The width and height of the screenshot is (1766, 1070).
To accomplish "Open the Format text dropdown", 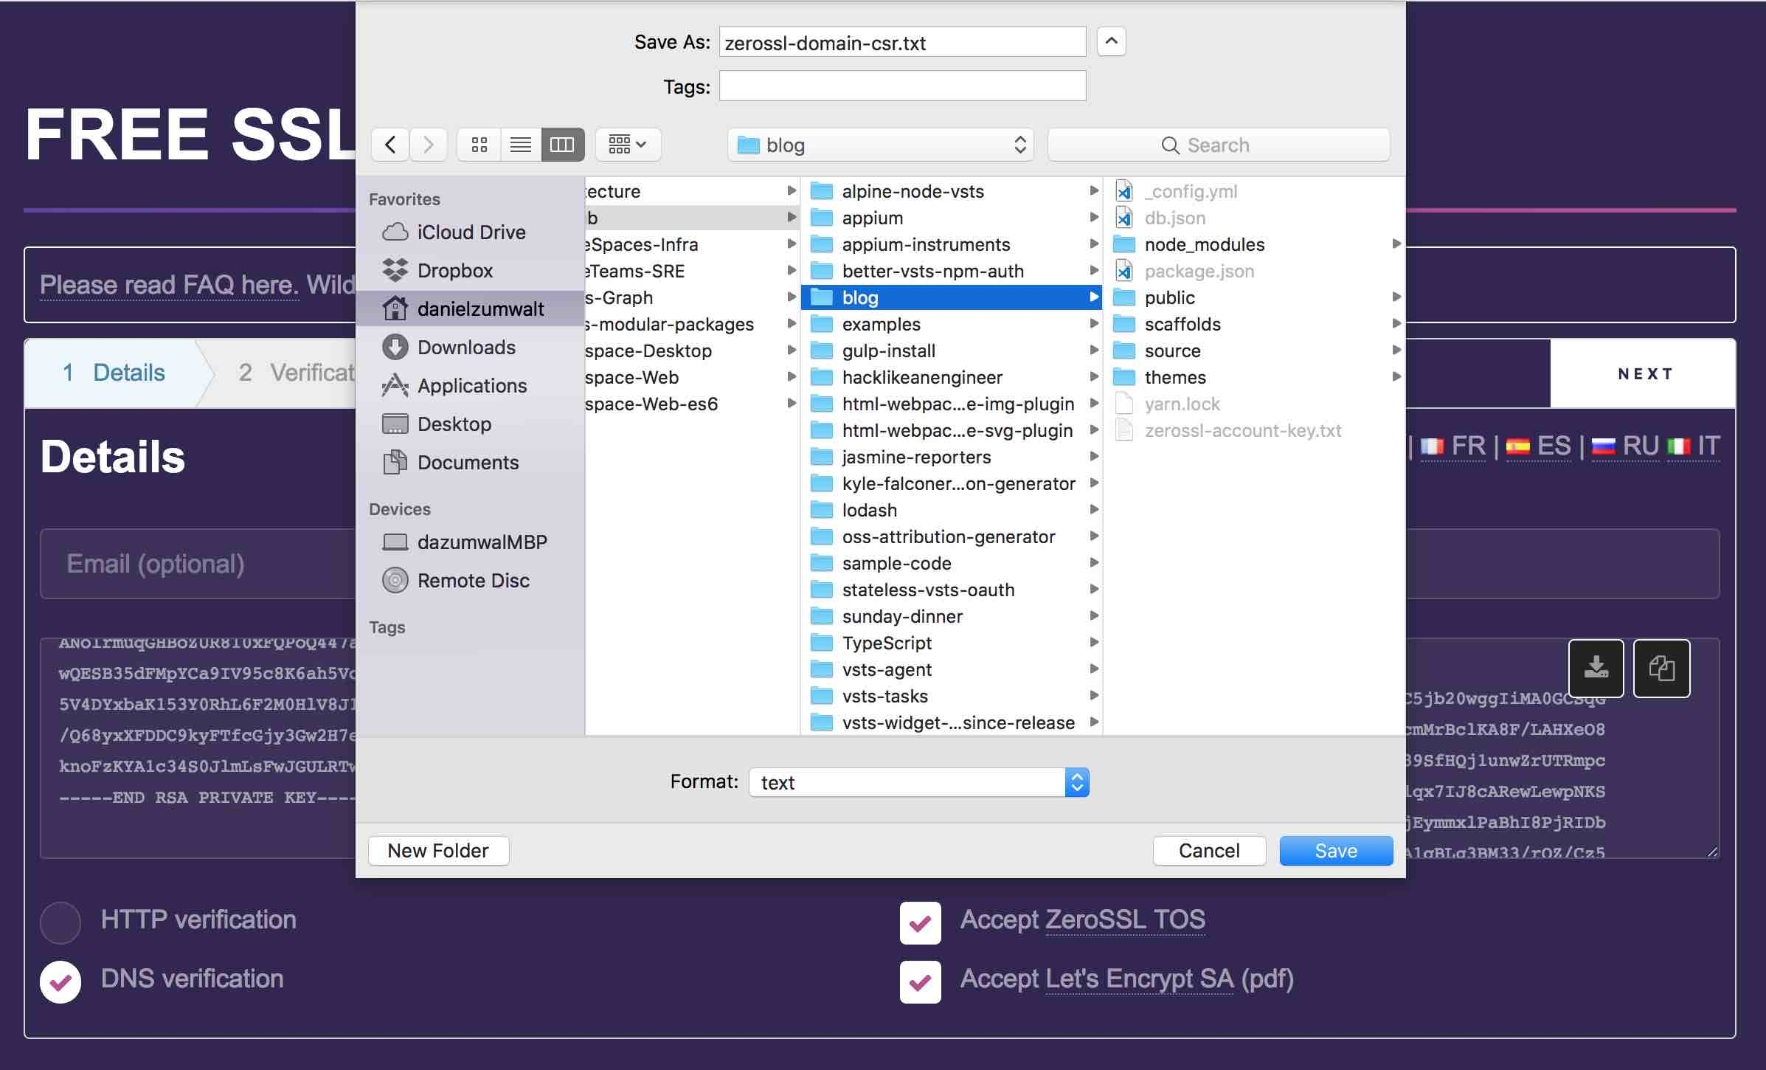I will [x=918, y=782].
